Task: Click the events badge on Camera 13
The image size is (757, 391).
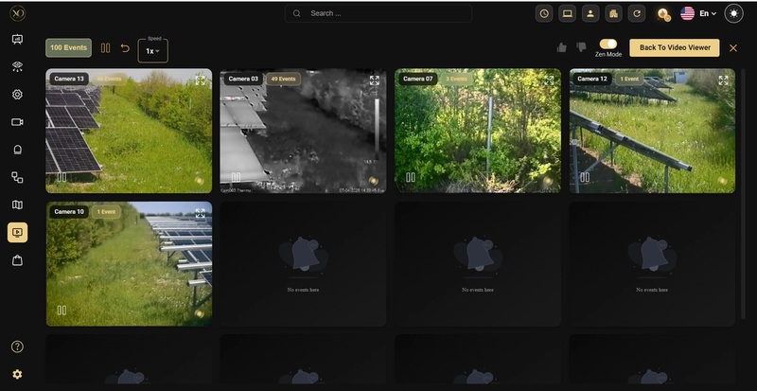Action: click(x=109, y=79)
